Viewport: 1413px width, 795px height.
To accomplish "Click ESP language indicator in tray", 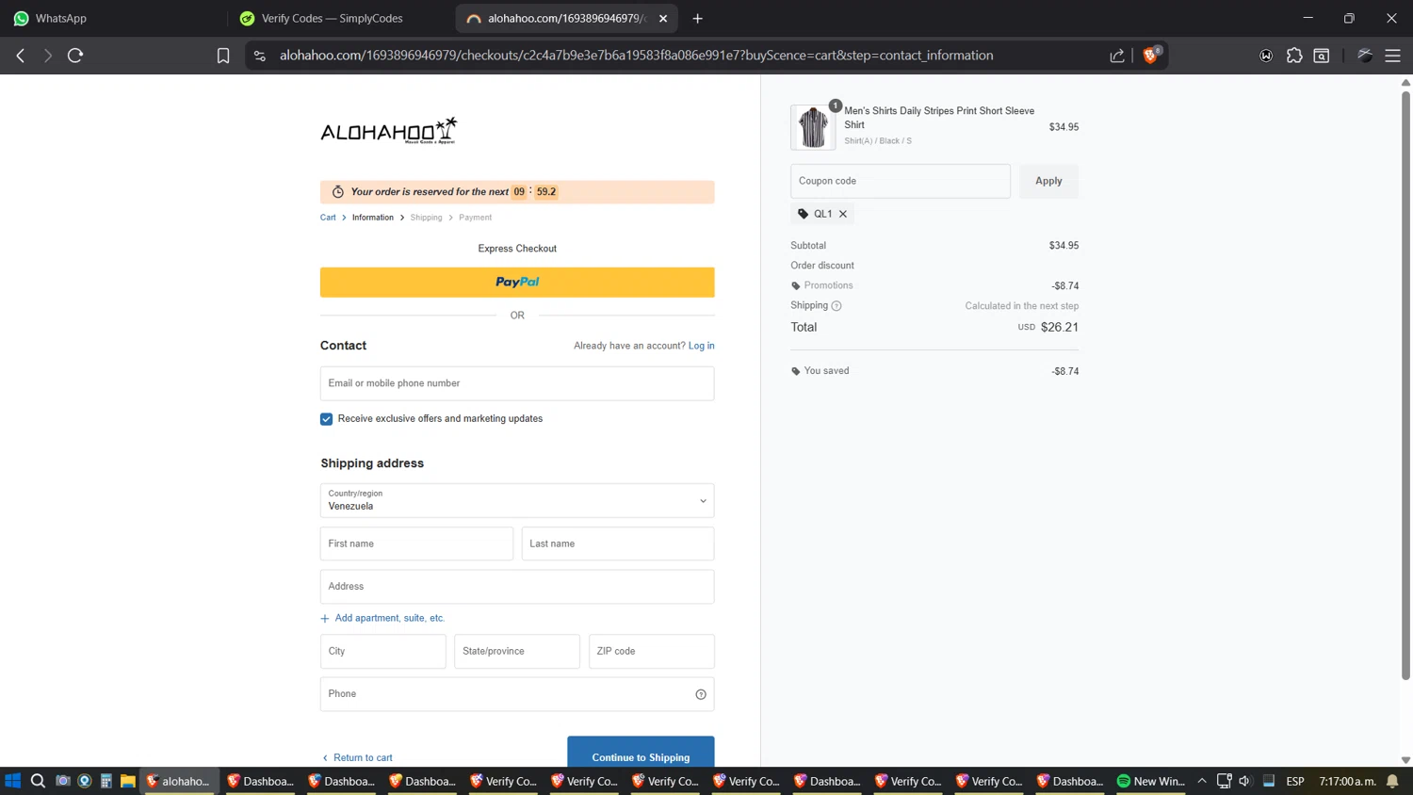I will 1295,781.
